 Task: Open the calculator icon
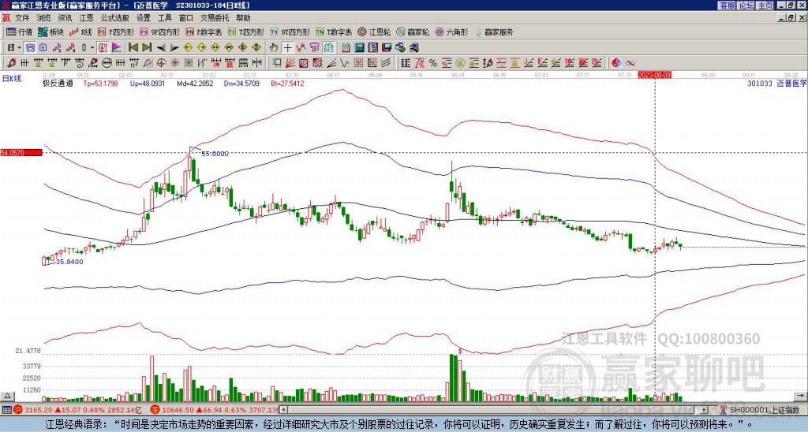pos(359,47)
